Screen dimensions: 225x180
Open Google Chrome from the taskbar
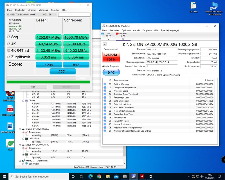(x=99, y=176)
